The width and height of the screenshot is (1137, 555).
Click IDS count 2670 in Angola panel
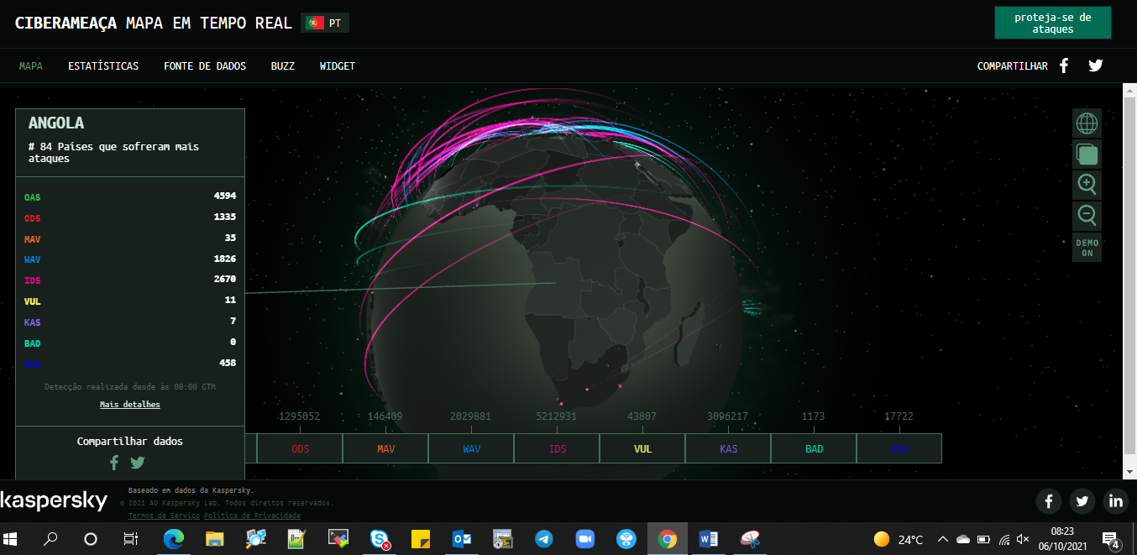tap(225, 279)
